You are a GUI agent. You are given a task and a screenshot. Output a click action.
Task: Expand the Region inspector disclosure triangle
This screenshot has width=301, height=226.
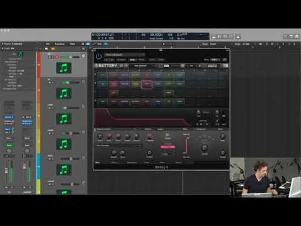coord(3,44)
